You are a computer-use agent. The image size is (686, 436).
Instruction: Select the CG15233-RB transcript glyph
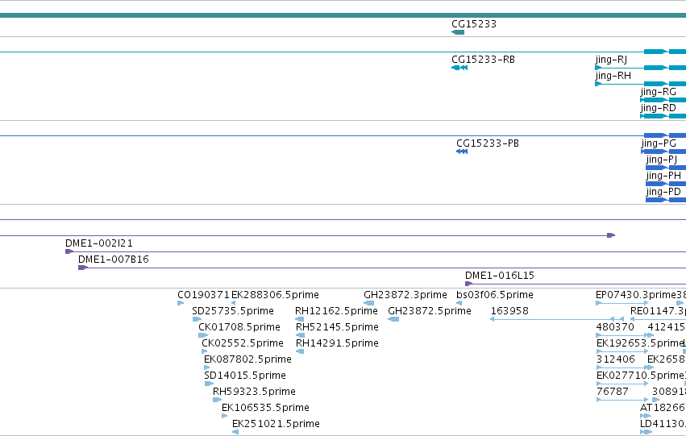tap(459, 68)
